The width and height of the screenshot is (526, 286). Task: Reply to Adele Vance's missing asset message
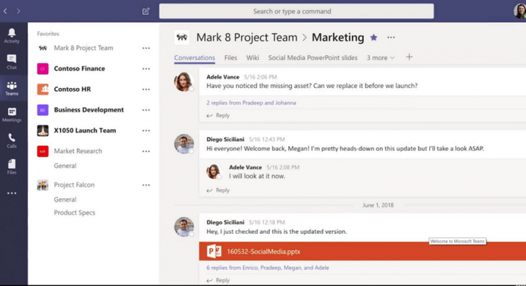tap(222, 116)
